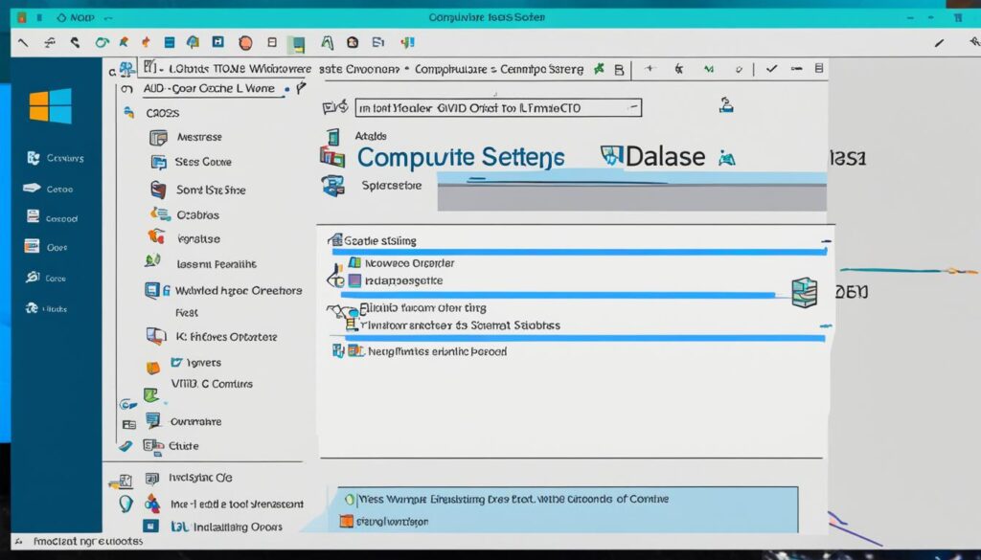Open the Stes Coune entry
The image size is (981, 560).
202,162
